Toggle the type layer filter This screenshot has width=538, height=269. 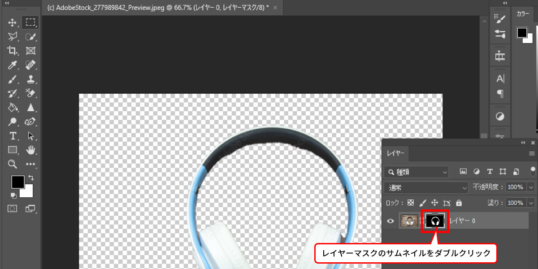(x=490, y=171)
